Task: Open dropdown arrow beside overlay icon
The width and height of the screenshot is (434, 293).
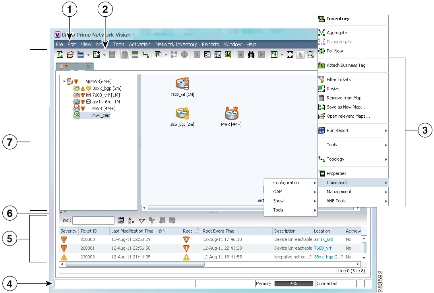Action: [x=166, y=55]
